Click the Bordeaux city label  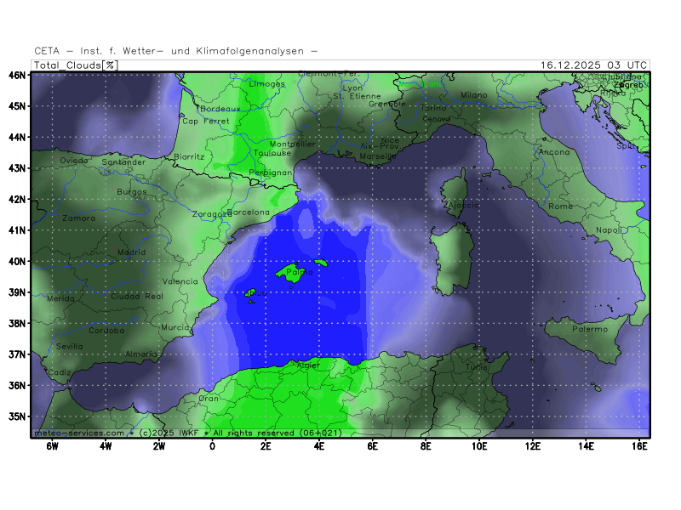pyautogui.click(x=220, y=109)
